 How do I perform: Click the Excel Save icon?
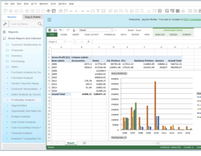[x=55, y=30]
